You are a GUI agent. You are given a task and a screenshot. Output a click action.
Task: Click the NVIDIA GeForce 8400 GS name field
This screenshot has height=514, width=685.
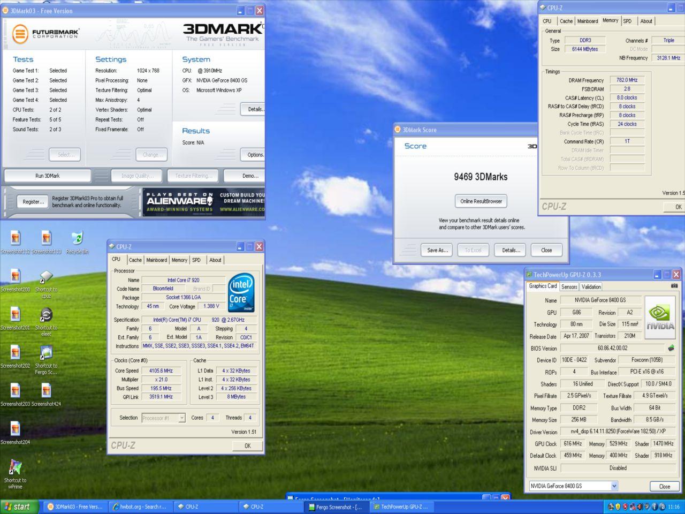click(x=600, y=300)
